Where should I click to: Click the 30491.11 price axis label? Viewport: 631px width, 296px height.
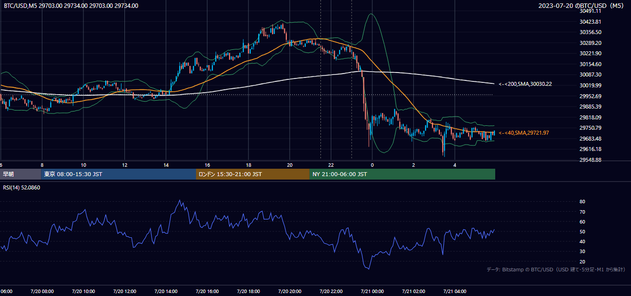click(x=590, y=11)
